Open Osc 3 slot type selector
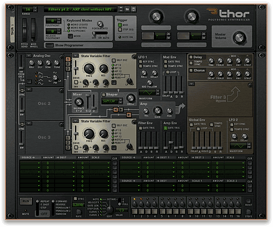This screenshot has width=273, height=227. 29,123
